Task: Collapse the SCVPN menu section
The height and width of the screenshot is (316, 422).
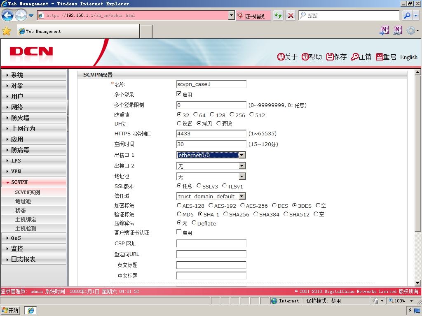Action: [x=34, y=182]
